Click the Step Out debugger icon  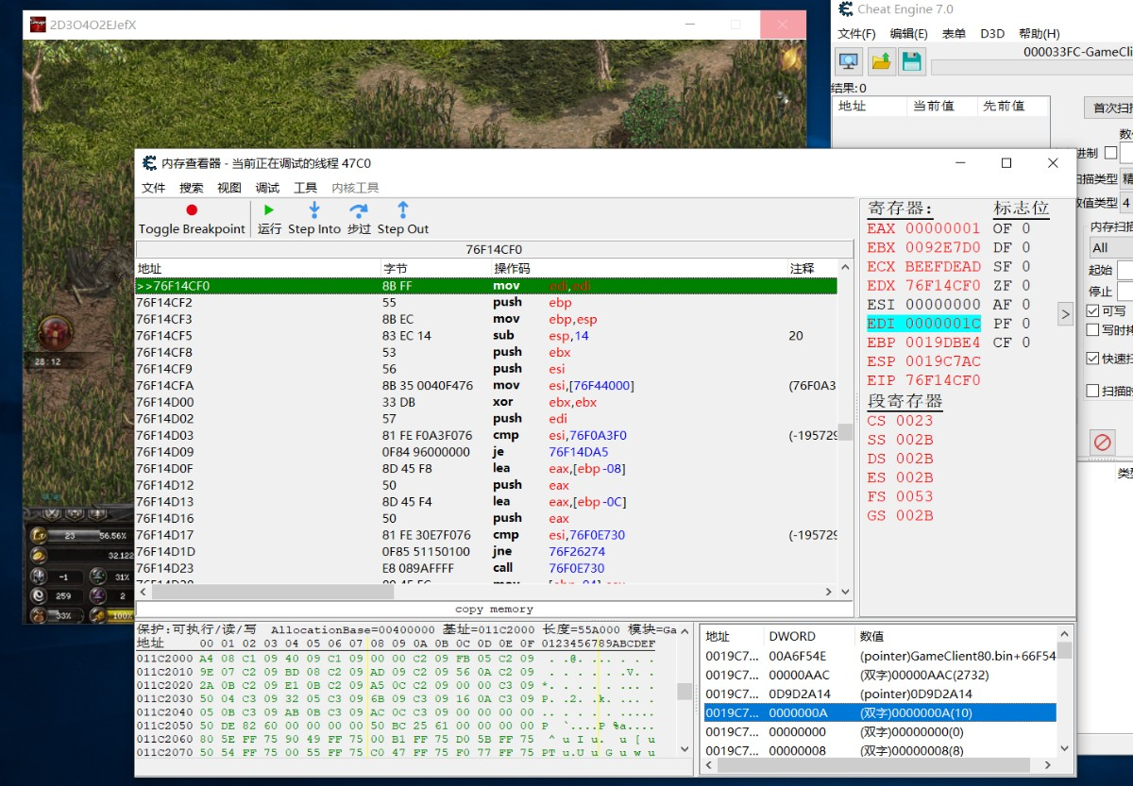403,210
